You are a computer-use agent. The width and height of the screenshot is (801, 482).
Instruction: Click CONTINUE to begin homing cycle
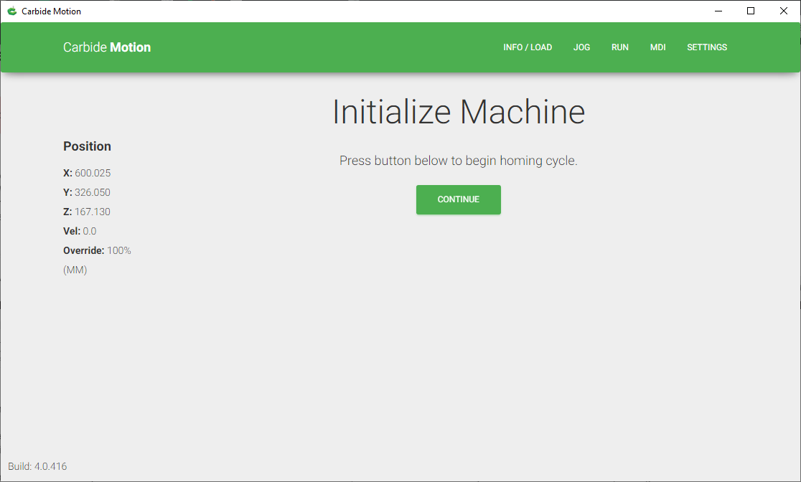pos(458,199)
